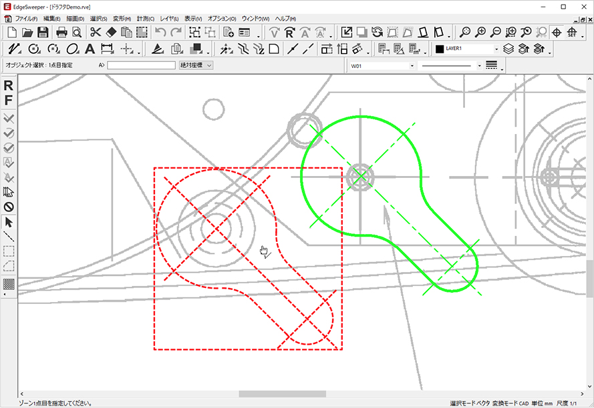Open the 絶対座標 coordinate mode dropdown
The height and width of the screenshot is (408, 594).
click(x=196, y=65)
